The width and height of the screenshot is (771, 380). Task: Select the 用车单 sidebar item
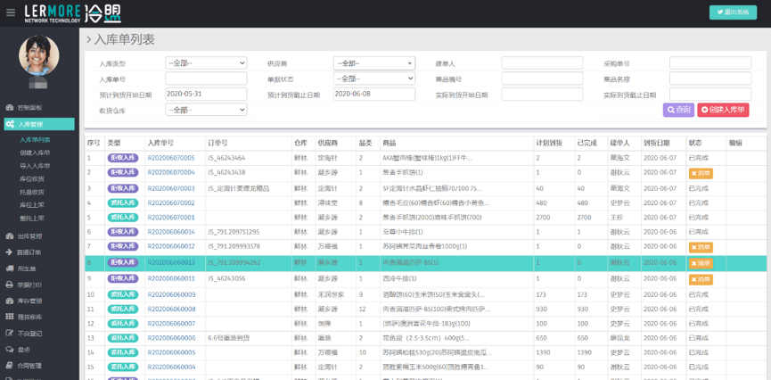point(27,268)
